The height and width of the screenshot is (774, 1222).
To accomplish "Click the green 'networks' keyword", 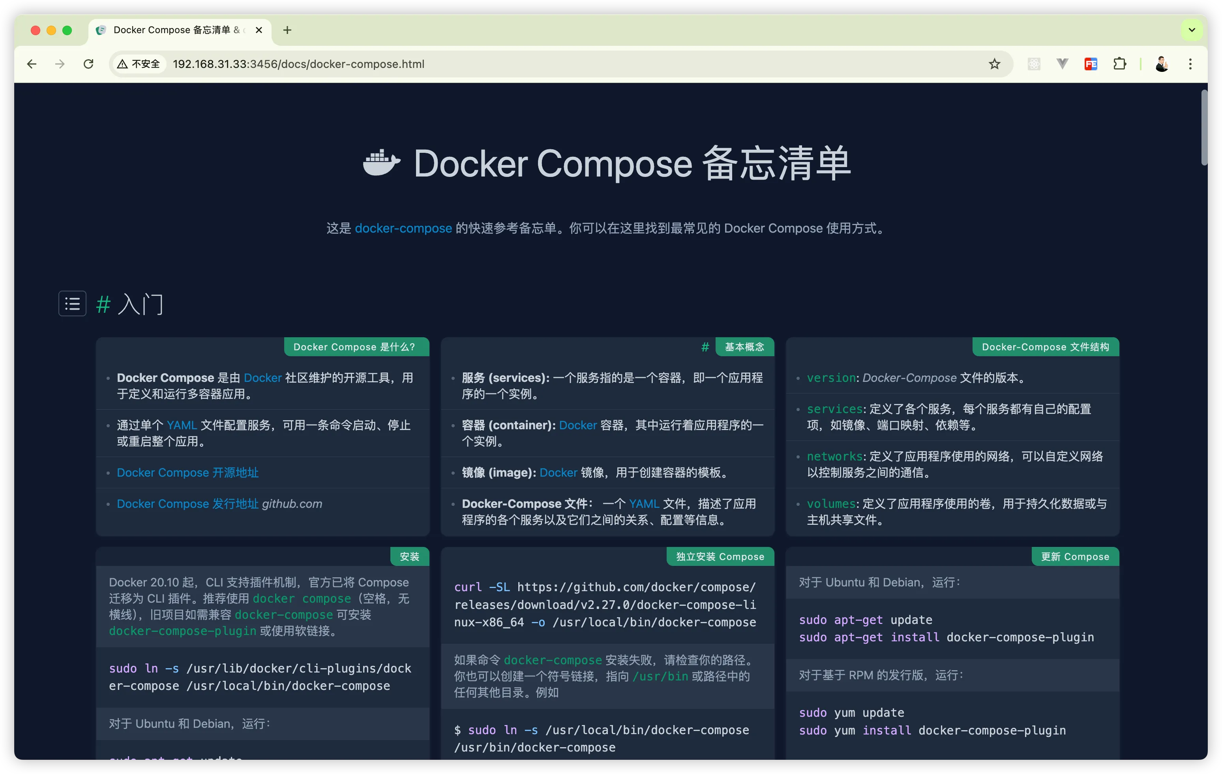I will pyautogui.click(x=835, y=456).
